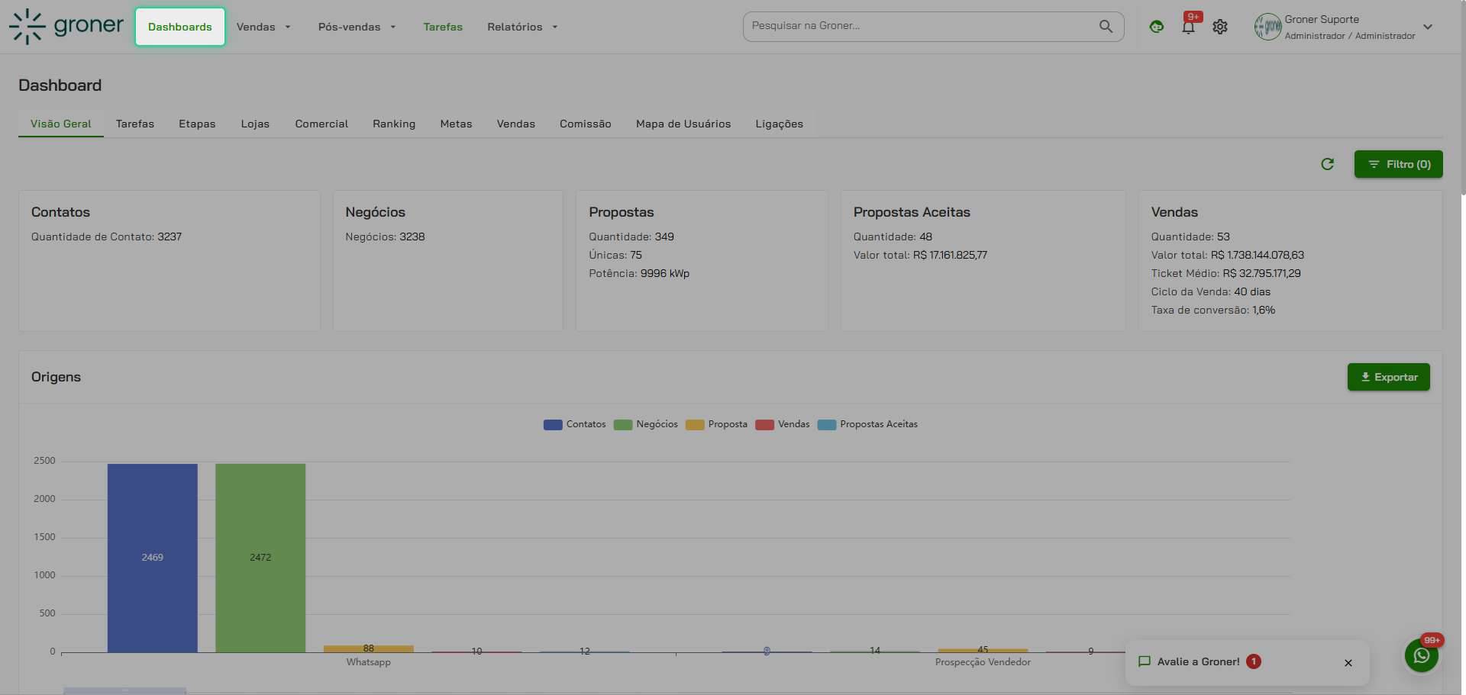Image resolution: width=1466 pixels, height=695 pixels.
Task: Switch to the Vendas dashboard tab
Action: click(516, 124)
